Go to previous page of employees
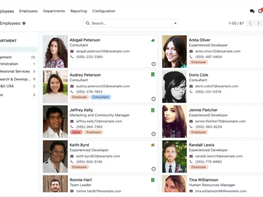The image size is (263, 197). 250,23
